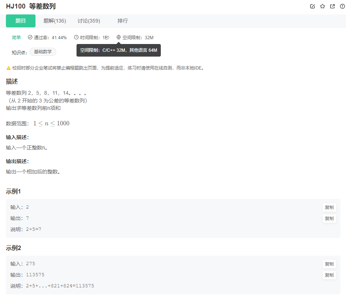Click the 简单 difficulty label

(x=16, y=37)
